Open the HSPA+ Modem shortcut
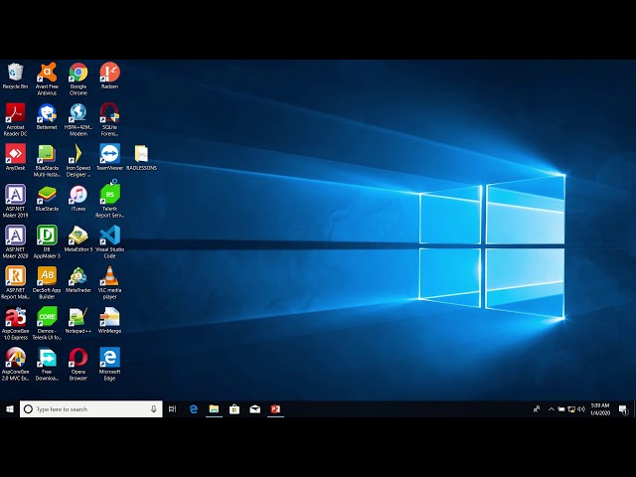The width and height of the screenshot is (636, 477). click(79, 119)
